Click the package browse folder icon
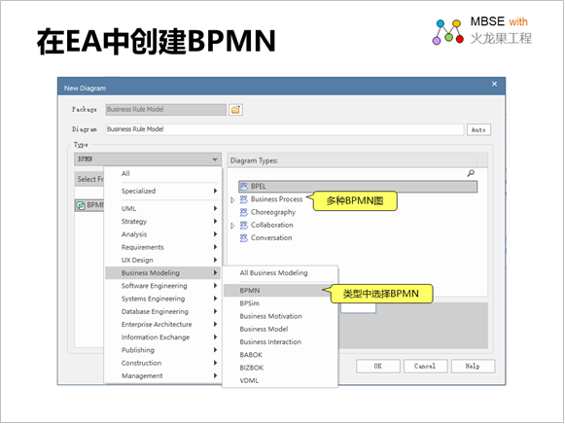Image resolution: width=565 pixels, height=424 pixels. (235, 110)
